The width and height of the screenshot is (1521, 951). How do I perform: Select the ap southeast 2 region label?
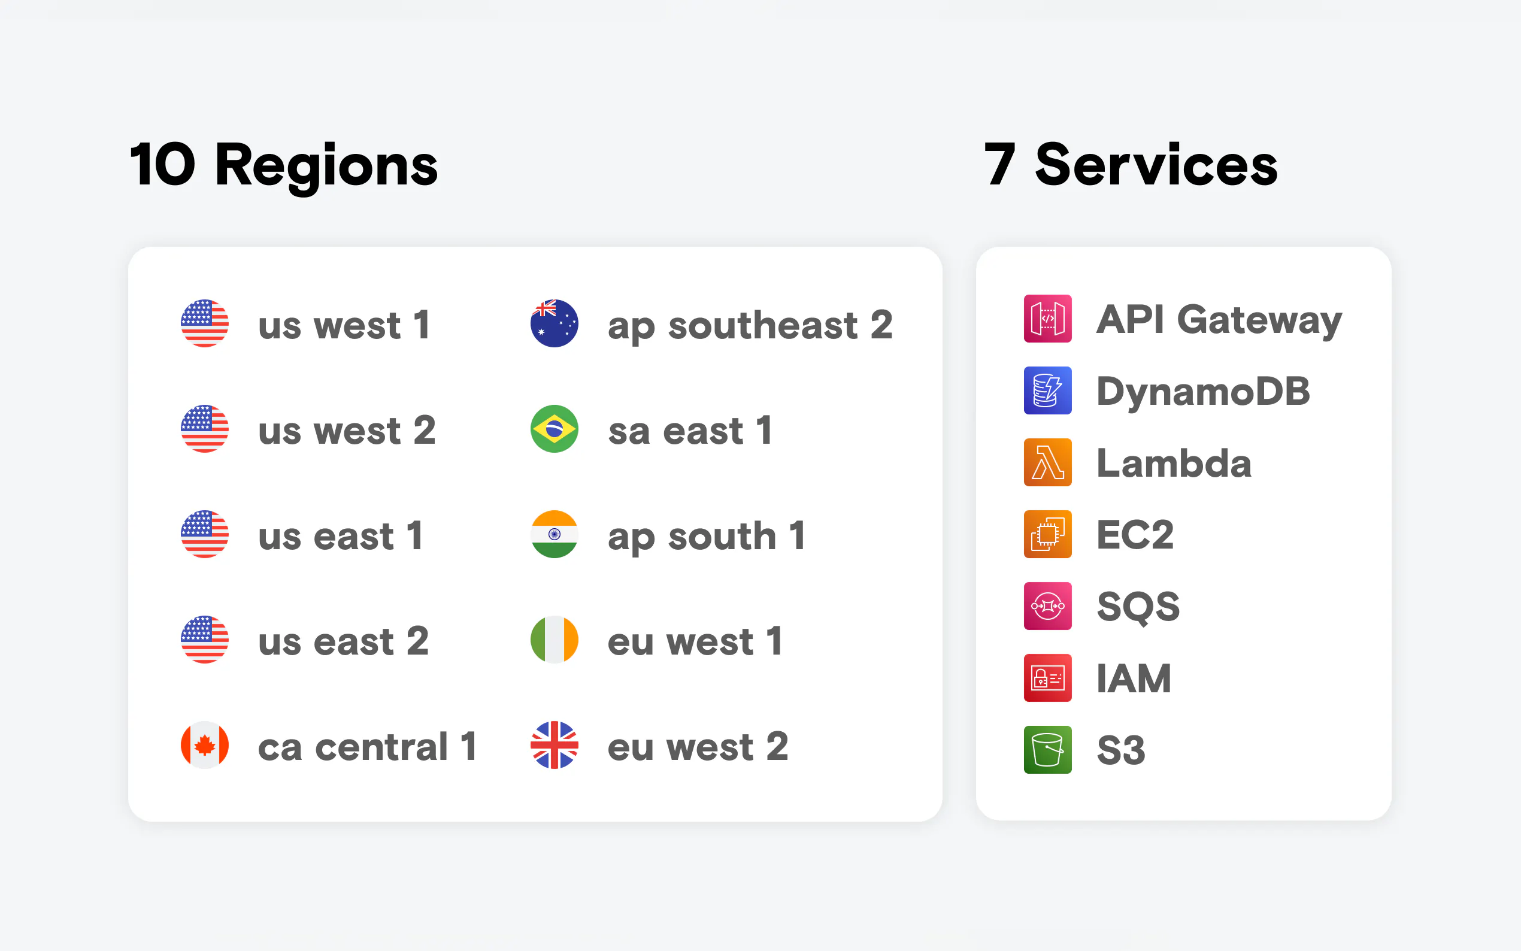[750, 326]
